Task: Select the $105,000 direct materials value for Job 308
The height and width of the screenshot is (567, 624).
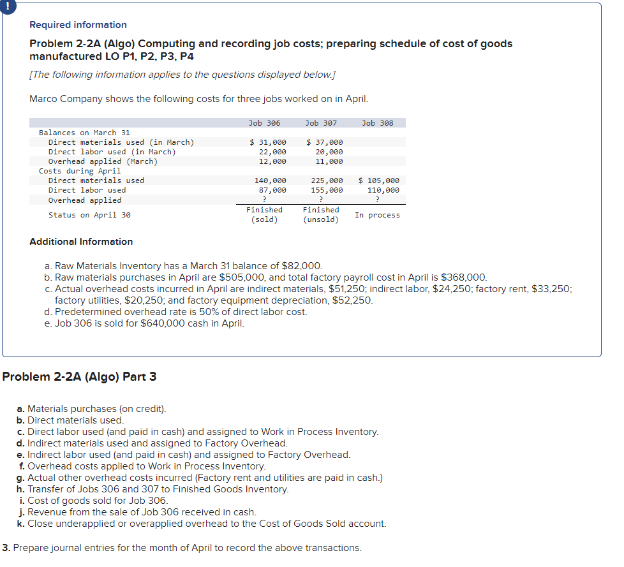Action: tap(382, 180)
